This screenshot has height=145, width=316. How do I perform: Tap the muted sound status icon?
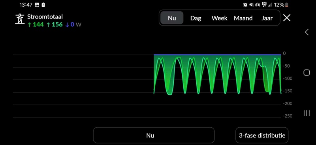251,5
